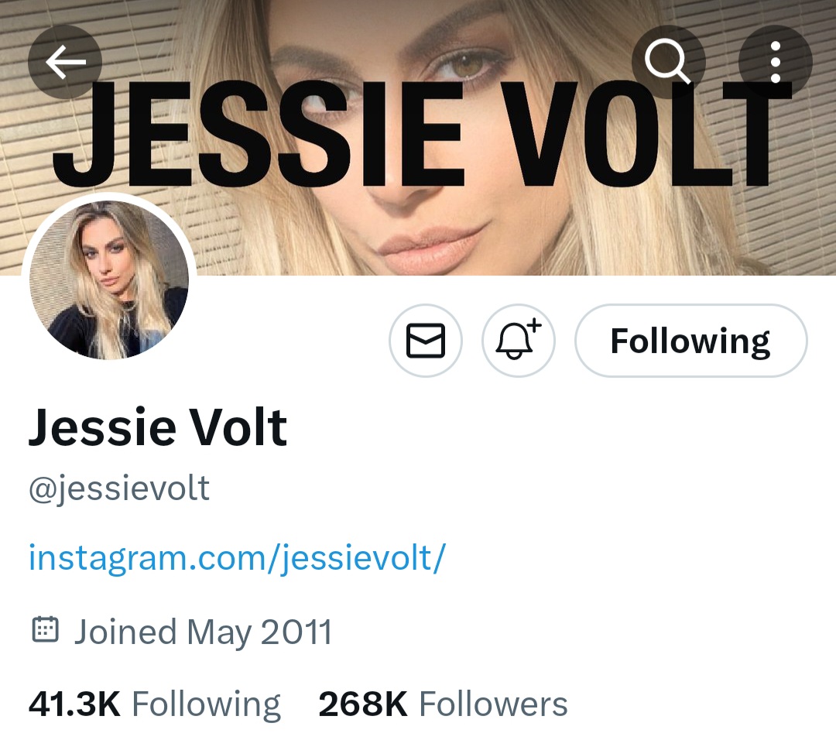Open the Following list label
Image resolution: width=836 pixels, height=747 pixels.
coord(207,705)
